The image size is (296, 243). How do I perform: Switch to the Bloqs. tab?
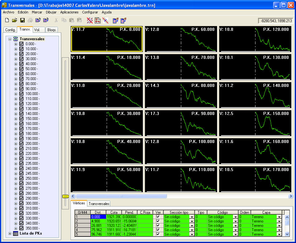point(52,30)
